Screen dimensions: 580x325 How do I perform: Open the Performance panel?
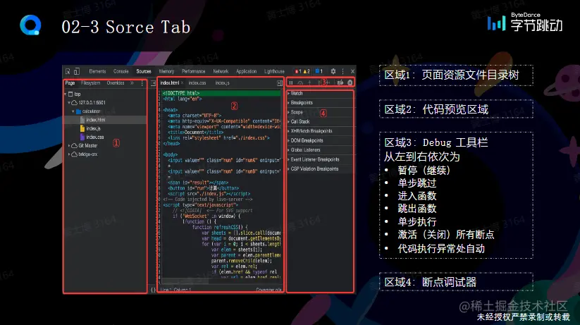(x=194, y=71)
